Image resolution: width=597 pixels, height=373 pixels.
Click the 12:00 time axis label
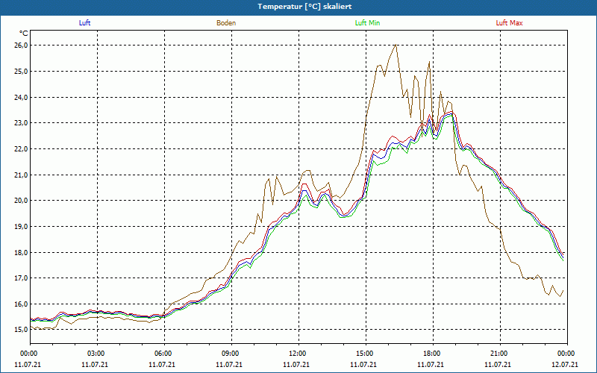(x=296, y=354)
